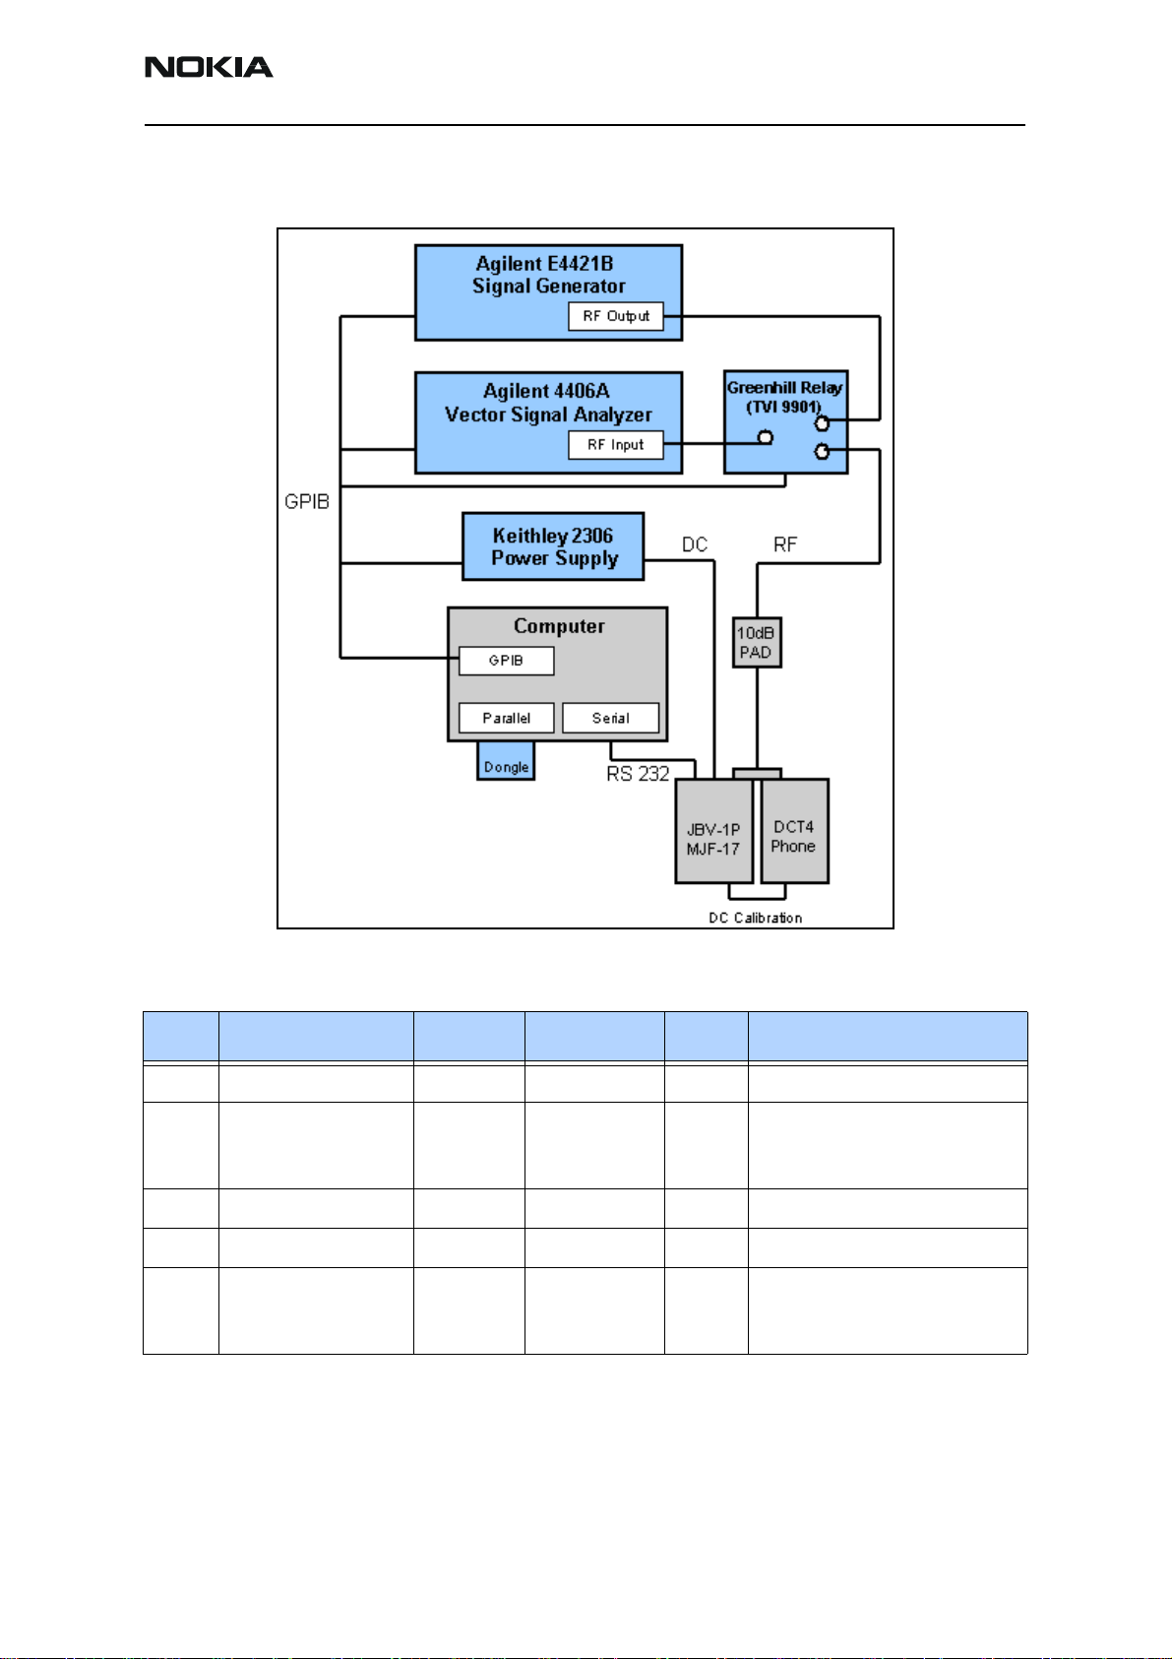Click the Agilent 4406A Vector Signal Analyzer title
The image size is (1172, 1659).
click(x=548, y=403)
